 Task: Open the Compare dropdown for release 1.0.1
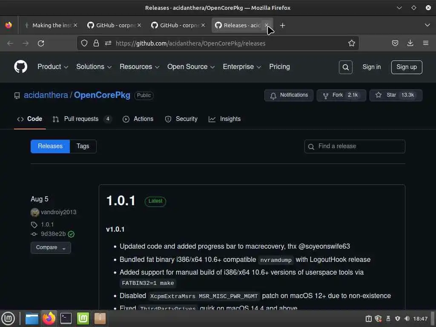51,247
